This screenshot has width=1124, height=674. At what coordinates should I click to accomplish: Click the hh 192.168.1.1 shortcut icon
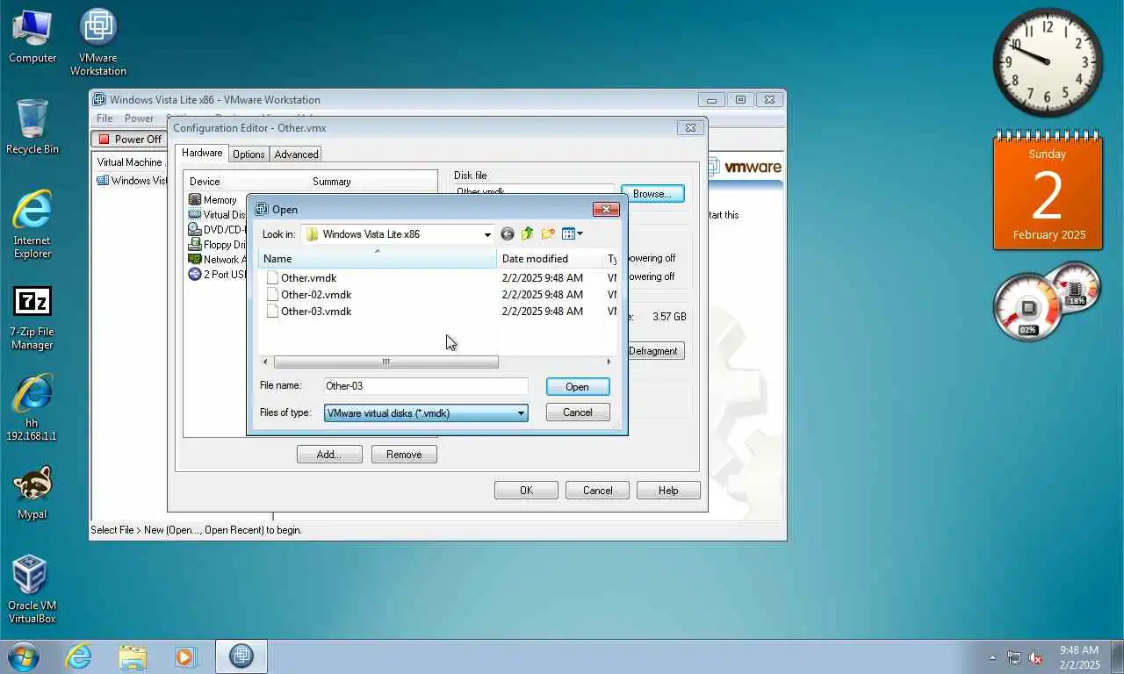click(x=32, y=408)
